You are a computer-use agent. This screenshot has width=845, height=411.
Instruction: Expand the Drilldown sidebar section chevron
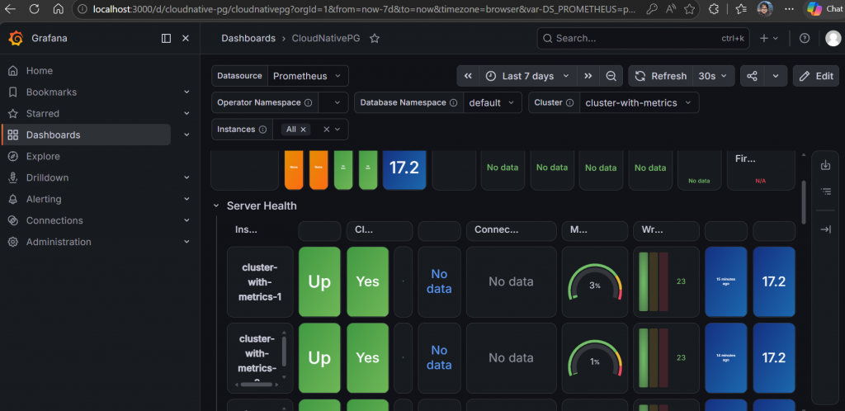pyautogui.click(x=186, y=177)
